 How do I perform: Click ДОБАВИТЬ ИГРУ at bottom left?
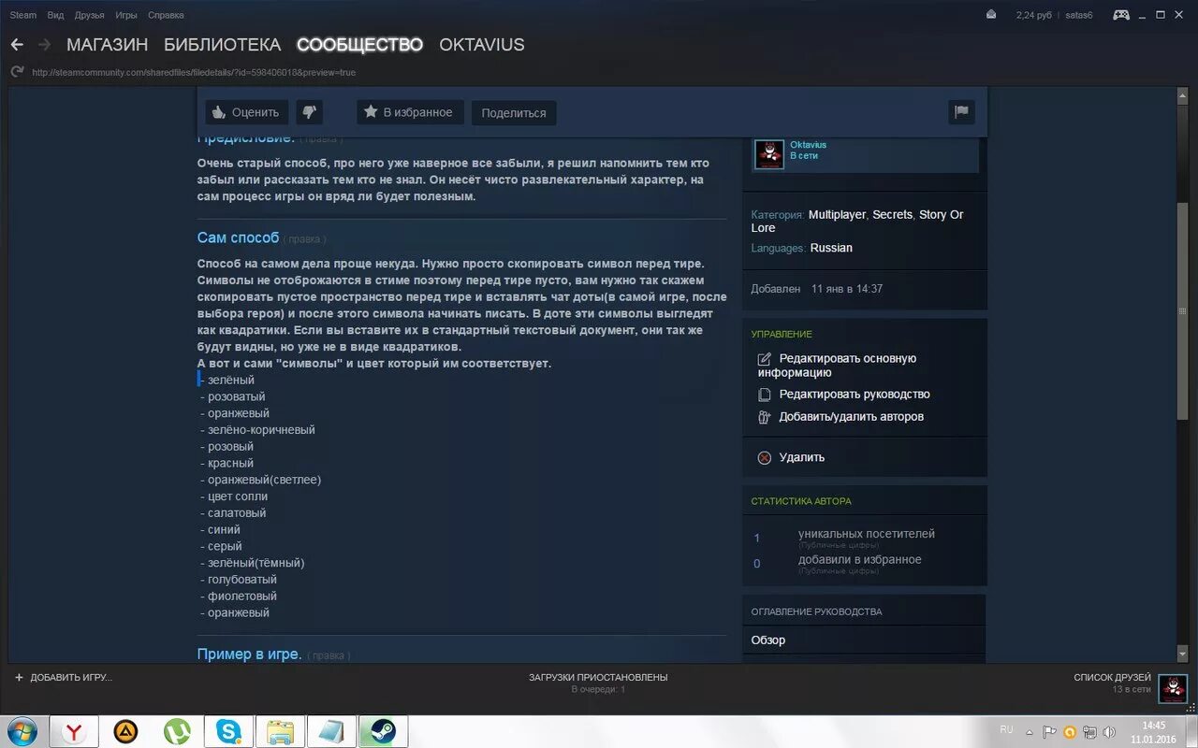point(63,677)
